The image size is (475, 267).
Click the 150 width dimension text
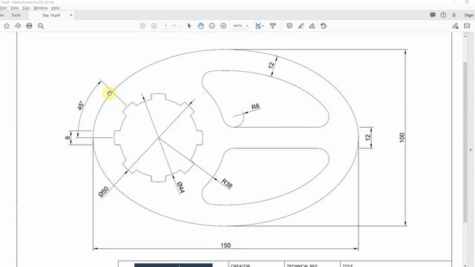226,245
